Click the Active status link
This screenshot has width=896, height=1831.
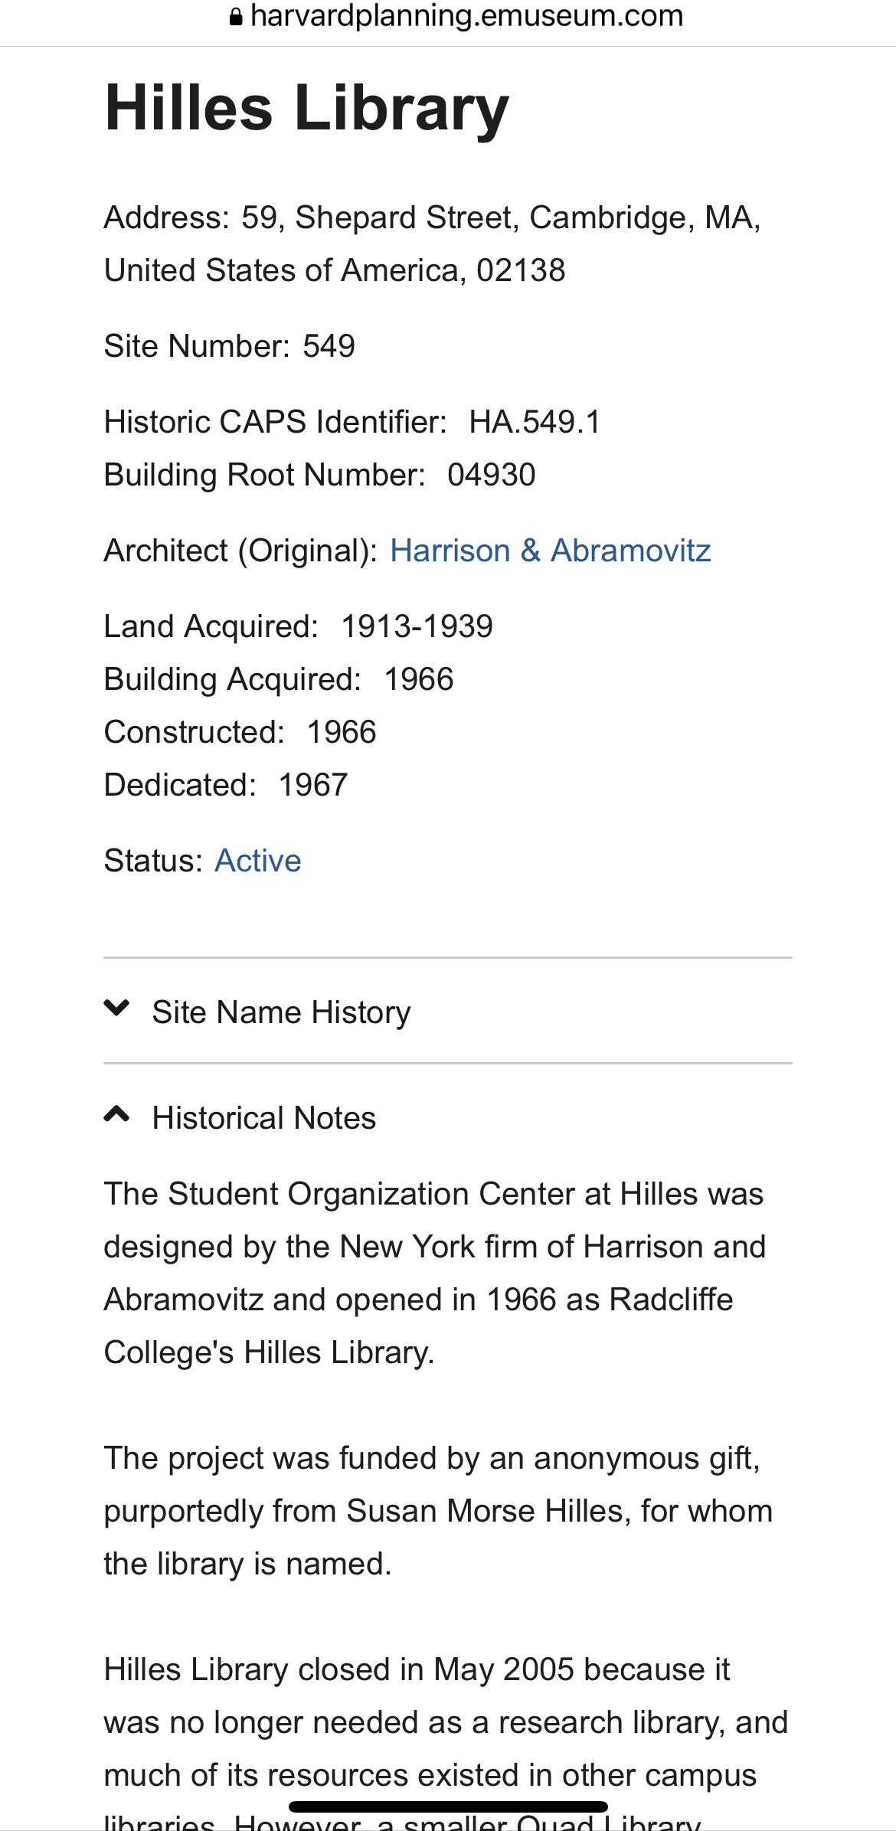(258, 861)
